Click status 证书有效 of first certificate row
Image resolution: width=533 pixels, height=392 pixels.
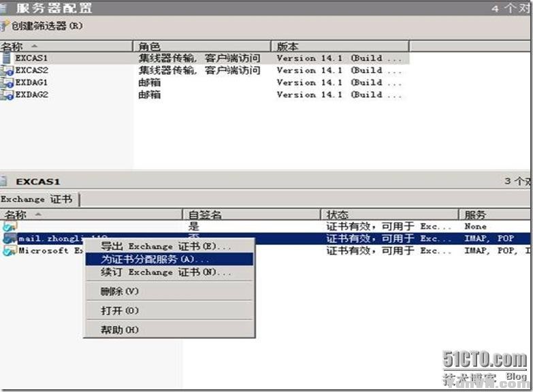coord(389,227)
